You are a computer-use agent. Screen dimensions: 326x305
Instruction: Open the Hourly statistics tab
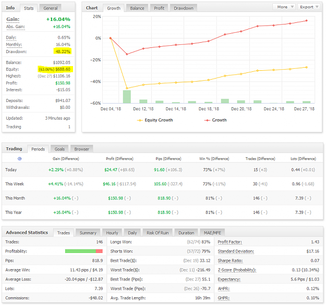112,233
